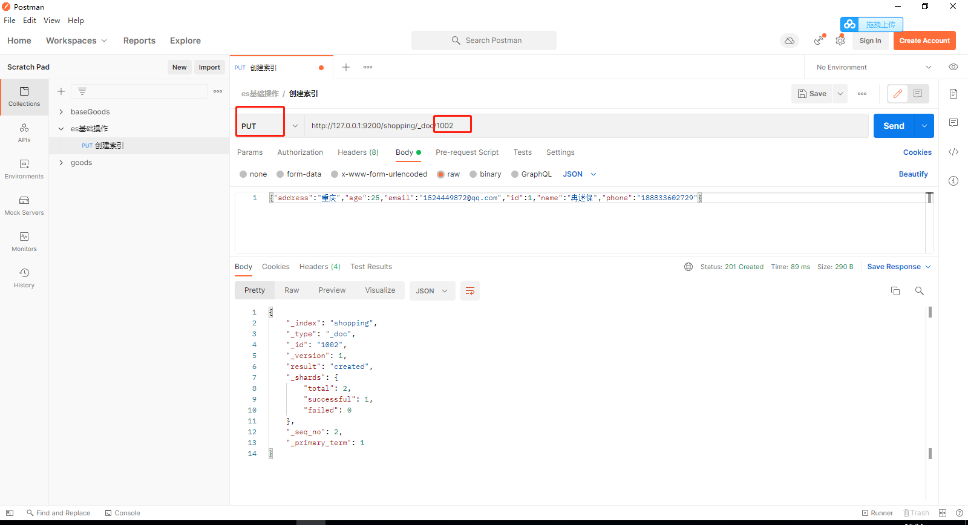Open collections options three-dot menu
Image resolution: width=968 pixels, height=525 pixels.
(218, 91)
